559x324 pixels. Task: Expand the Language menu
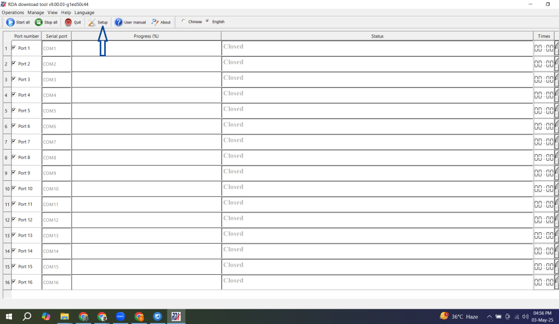point(84,13)
